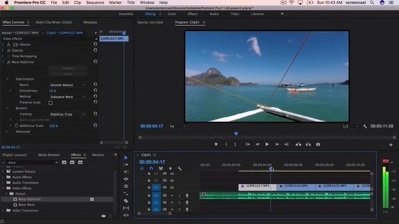
Task: Select the Razor tool
Action: point(126,201)
